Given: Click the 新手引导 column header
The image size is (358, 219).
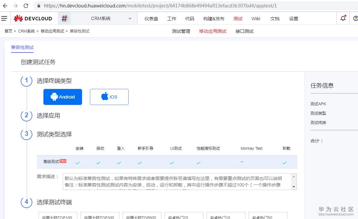Looking at the screenshot, I should coord(146,148).
